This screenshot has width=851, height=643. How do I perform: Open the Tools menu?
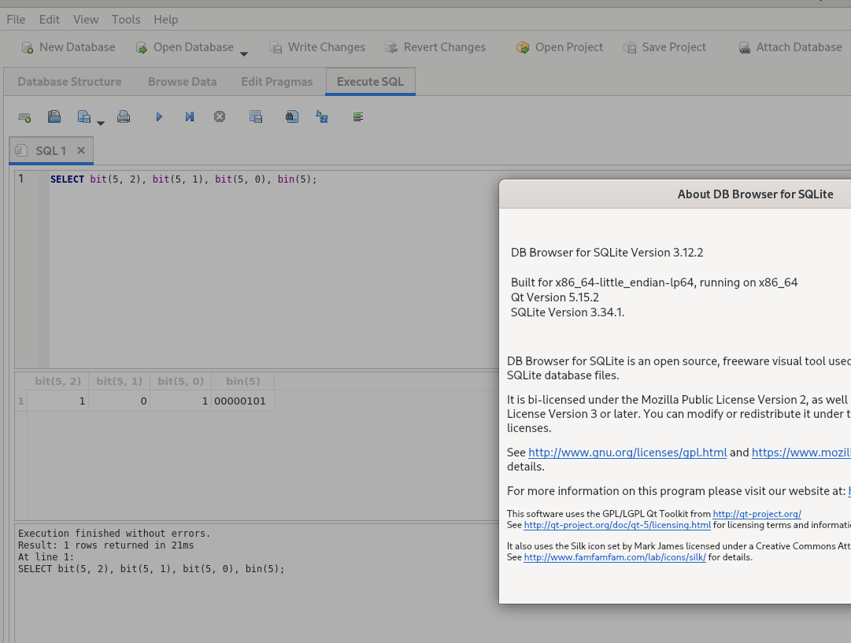tap(125, 19)
